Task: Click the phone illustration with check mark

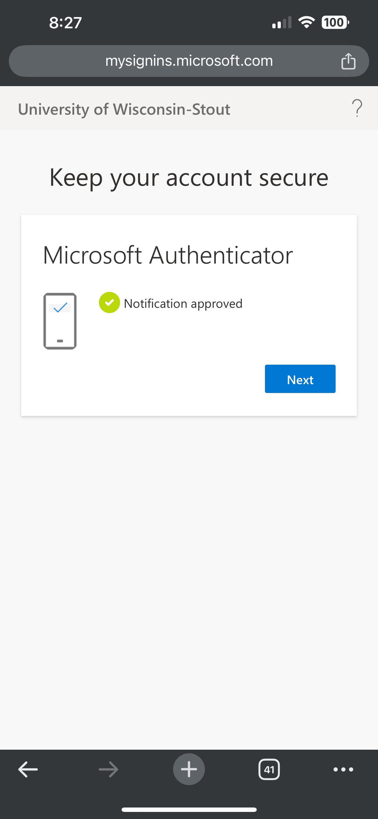Action: coord(60,321)
